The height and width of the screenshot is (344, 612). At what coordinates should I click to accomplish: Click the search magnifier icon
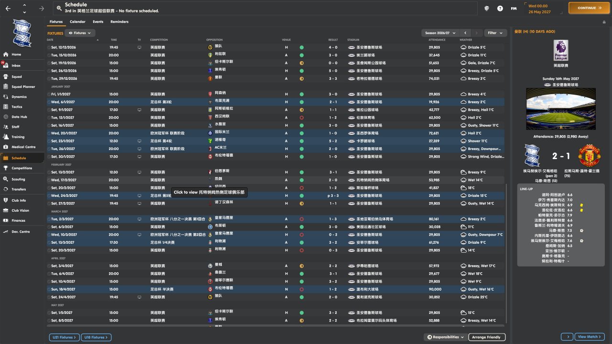click(59, 8)
